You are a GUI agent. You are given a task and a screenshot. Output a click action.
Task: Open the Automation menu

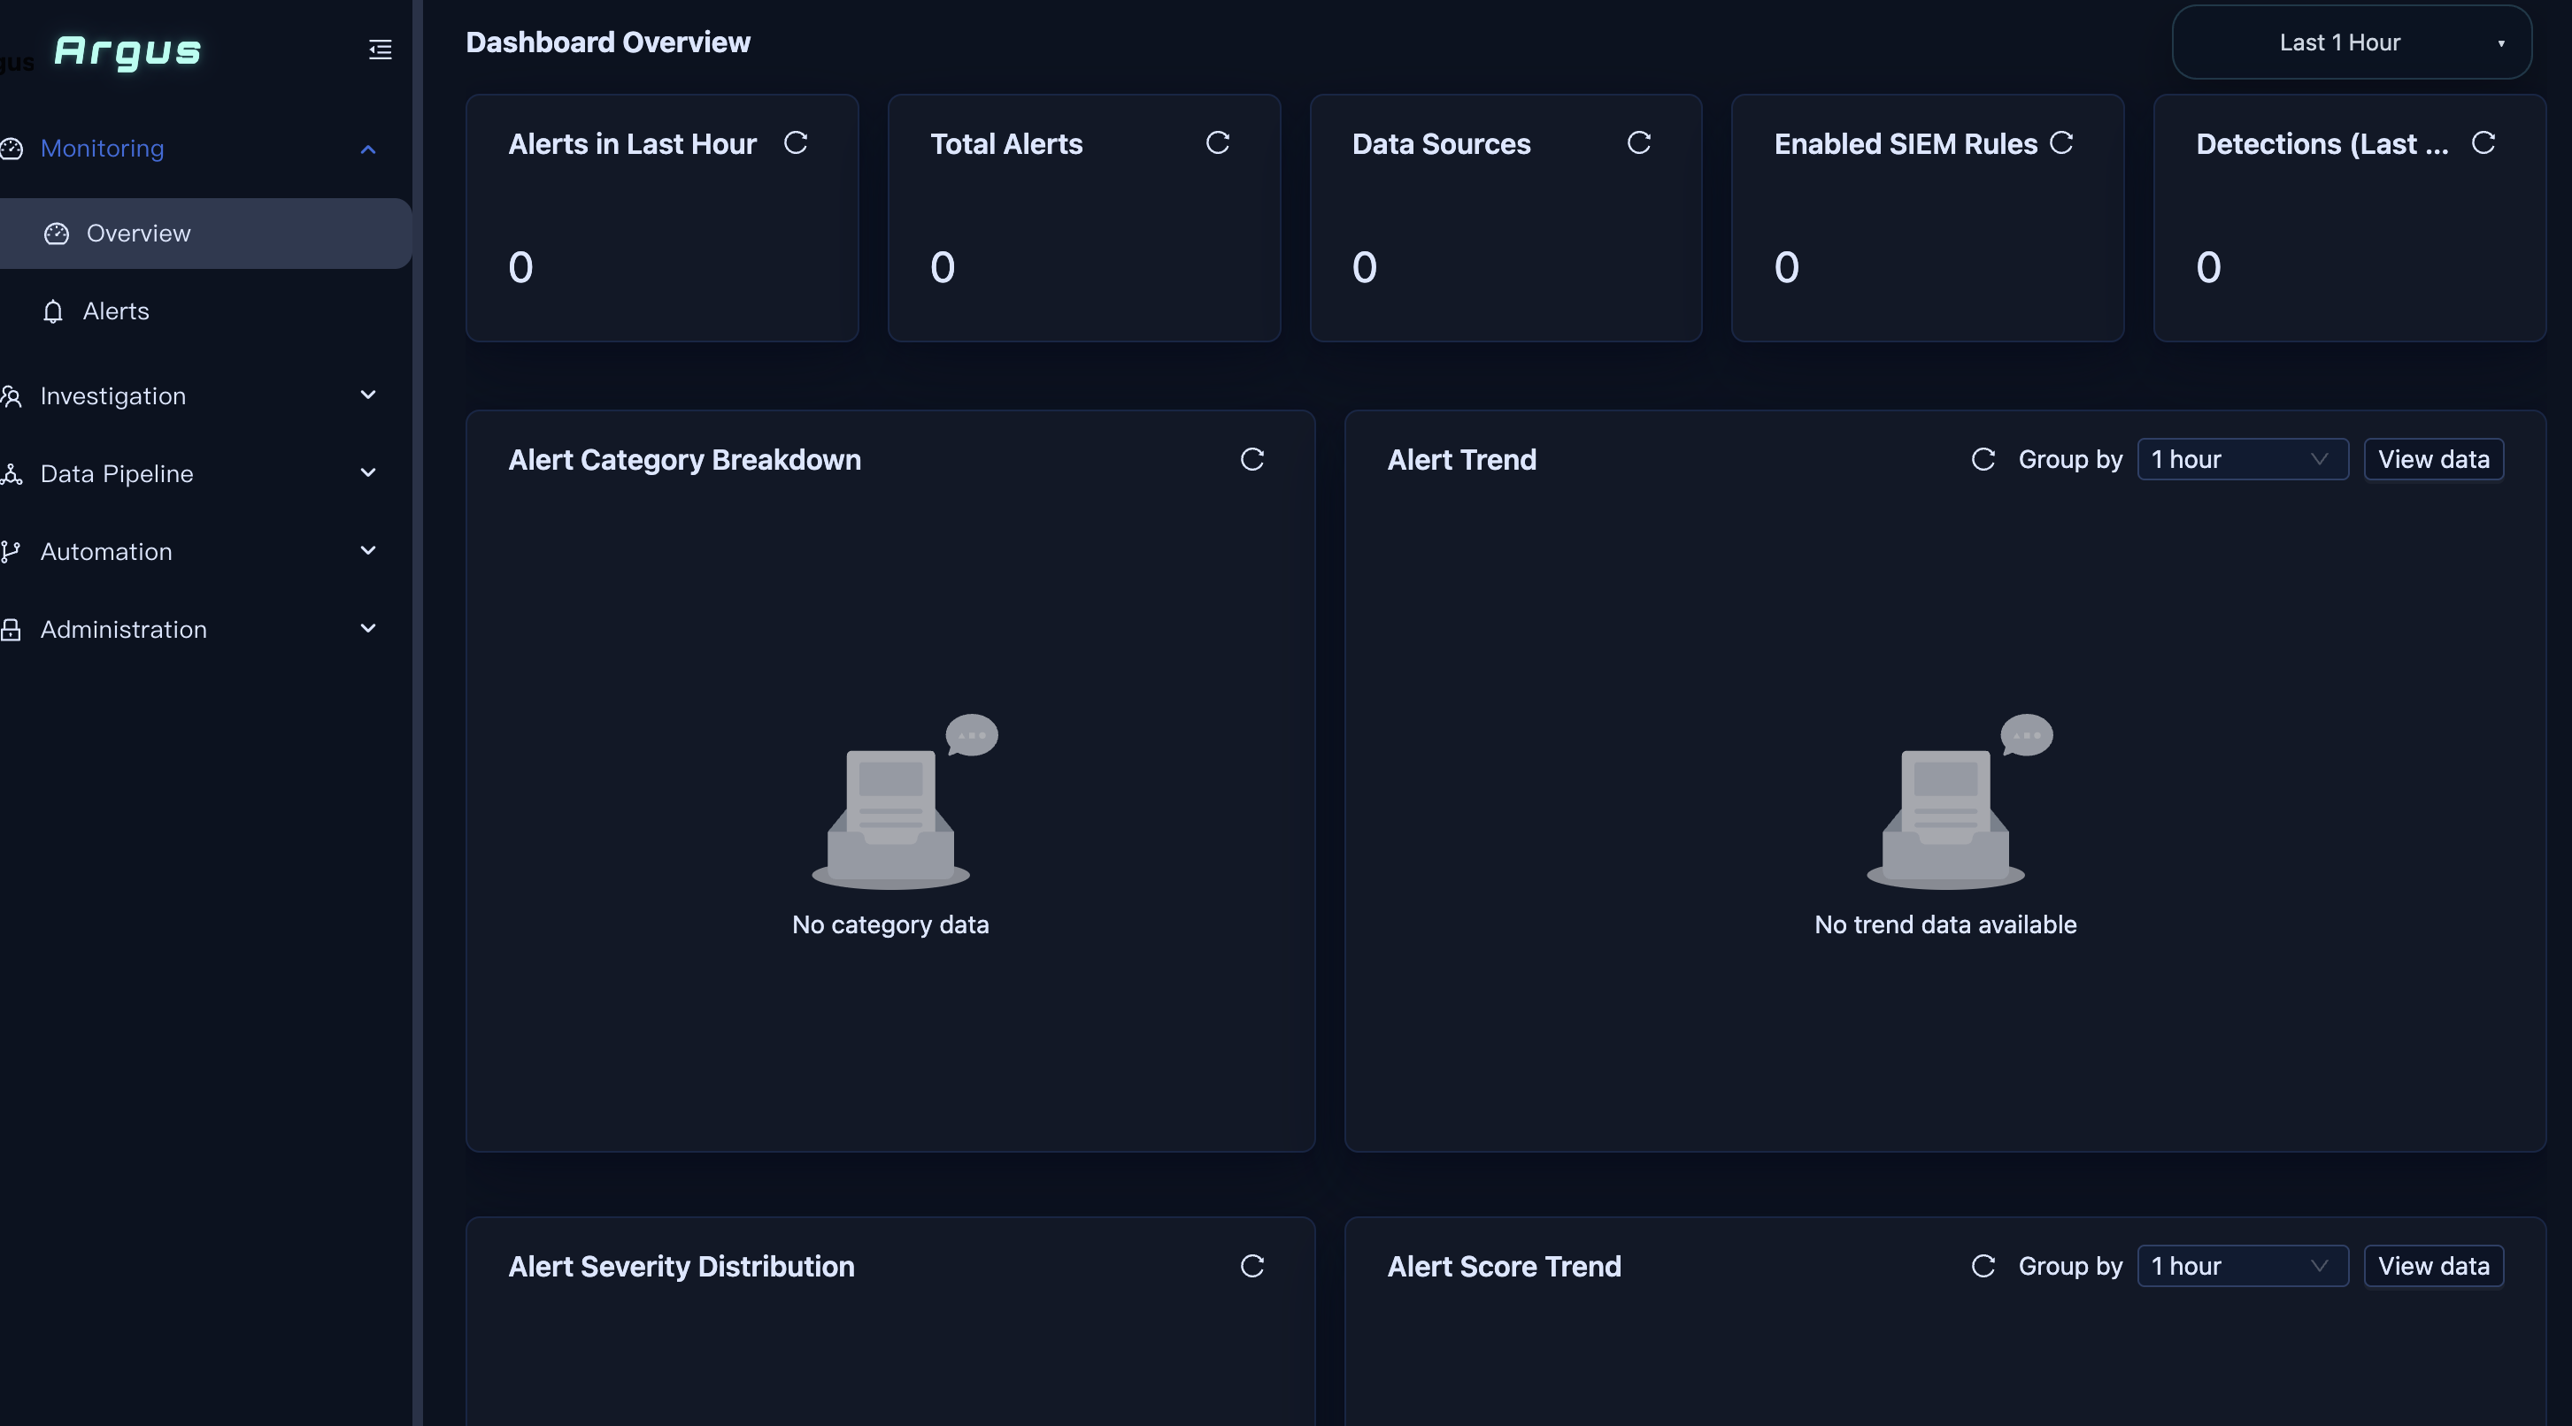[x=204, y=552]
